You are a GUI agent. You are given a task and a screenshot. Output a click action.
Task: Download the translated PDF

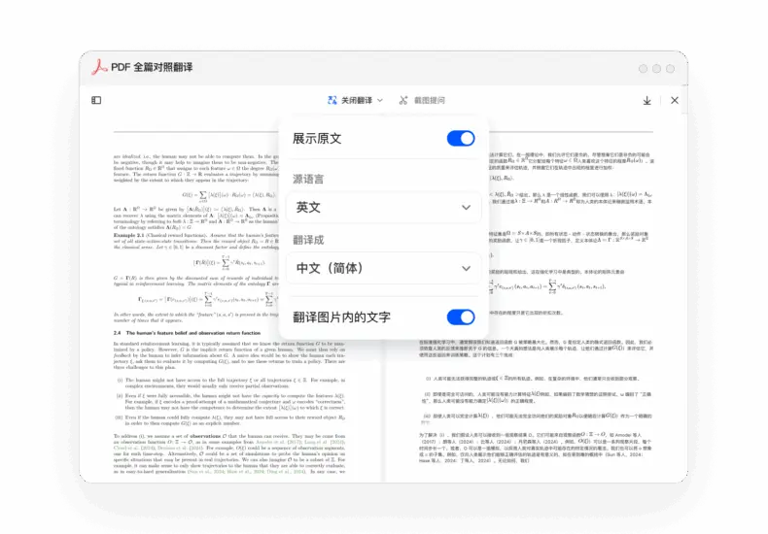pyautogui.click(x=647, y=101)
